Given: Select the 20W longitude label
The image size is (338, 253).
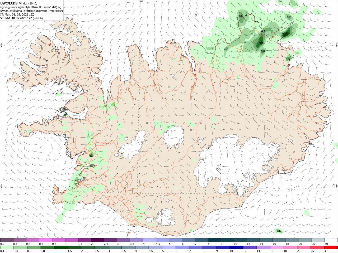Looking at the screenshot, I should tap(140, 1).
